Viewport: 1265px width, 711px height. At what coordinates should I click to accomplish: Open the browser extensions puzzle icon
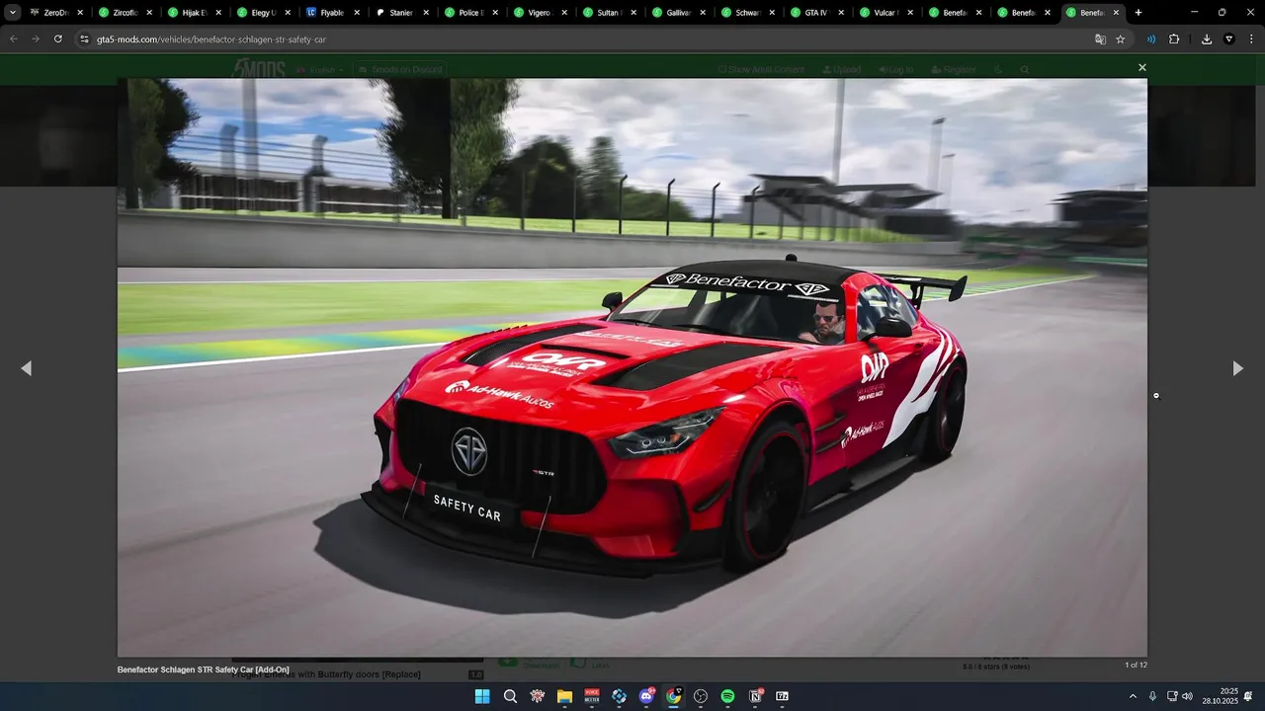[1174, 39]
